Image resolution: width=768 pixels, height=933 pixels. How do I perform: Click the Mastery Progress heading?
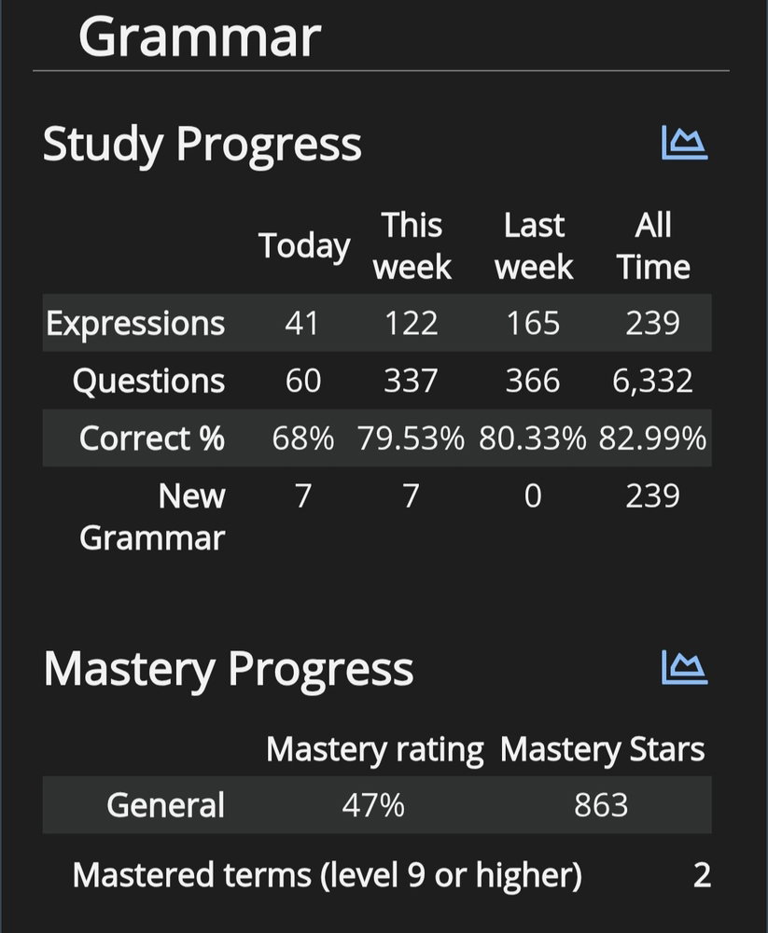[228, 669]
